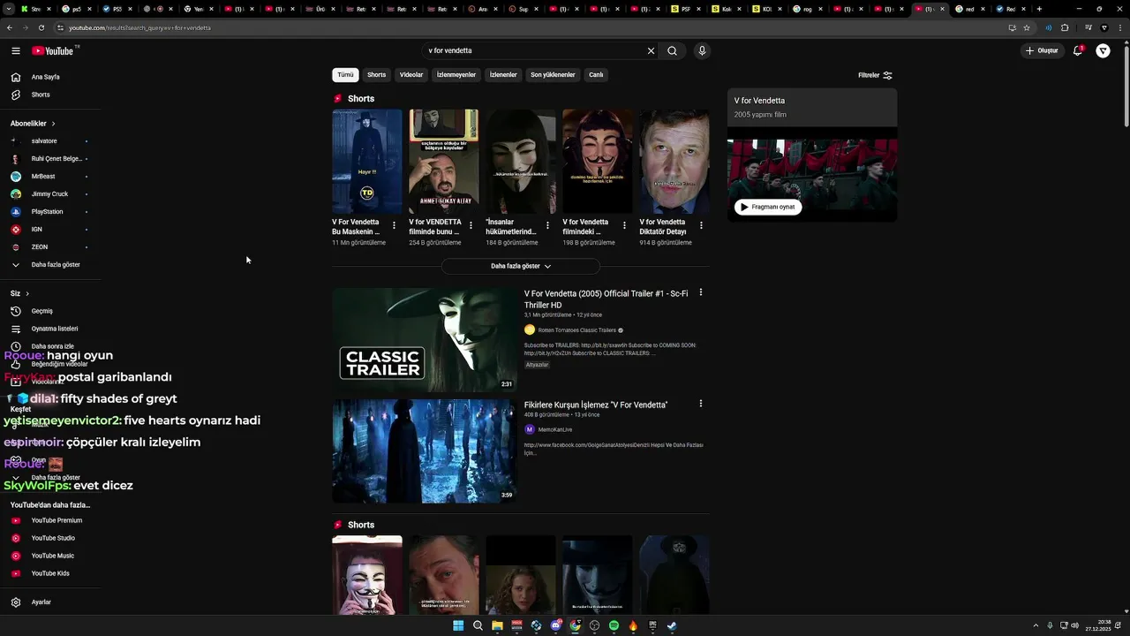Open the PlayStation subscription channel
This screenshot has height=636, width=1130.
point(49,211)
